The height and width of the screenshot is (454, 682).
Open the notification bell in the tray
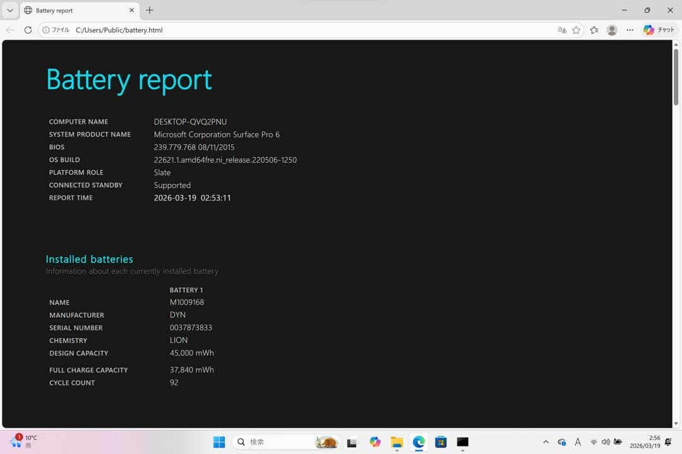click(x=667, y=442)
